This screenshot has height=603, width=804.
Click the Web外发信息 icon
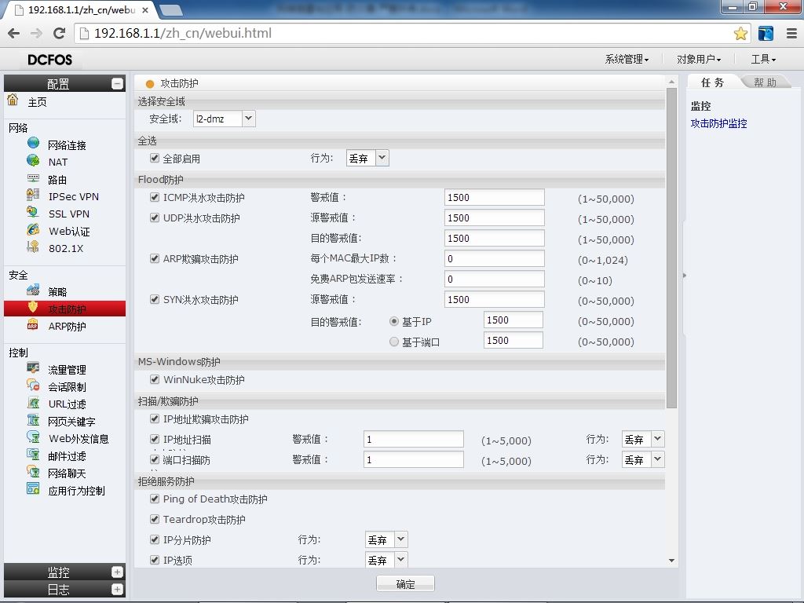(x=33, y=437)
